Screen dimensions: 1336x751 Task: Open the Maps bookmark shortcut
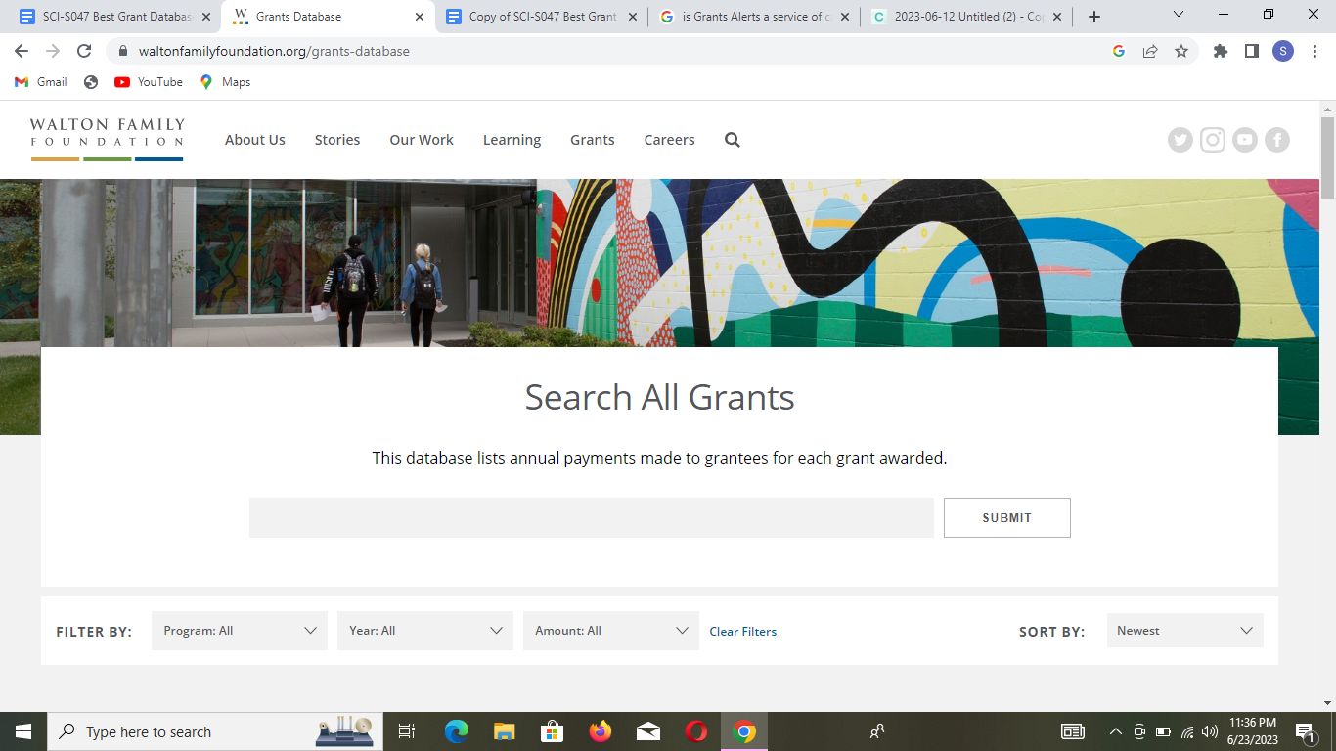tap(225, 82)
